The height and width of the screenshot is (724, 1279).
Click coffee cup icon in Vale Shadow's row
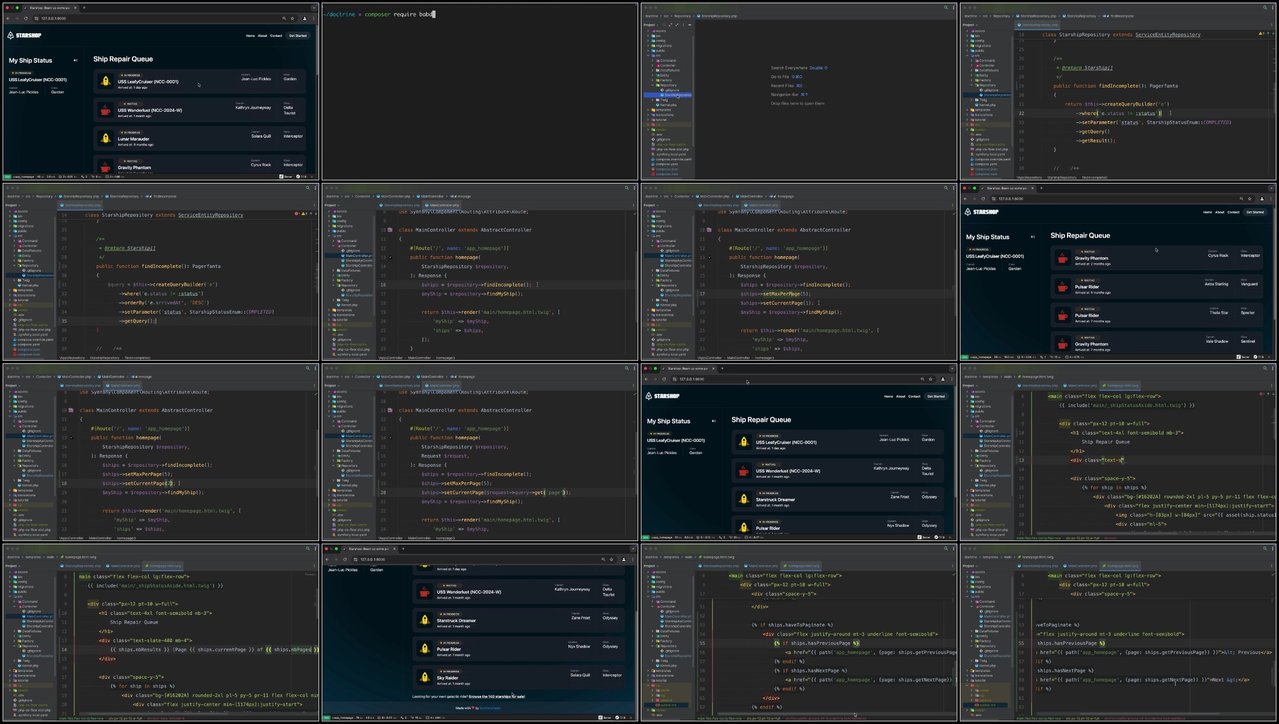[x=1062, y=344]
